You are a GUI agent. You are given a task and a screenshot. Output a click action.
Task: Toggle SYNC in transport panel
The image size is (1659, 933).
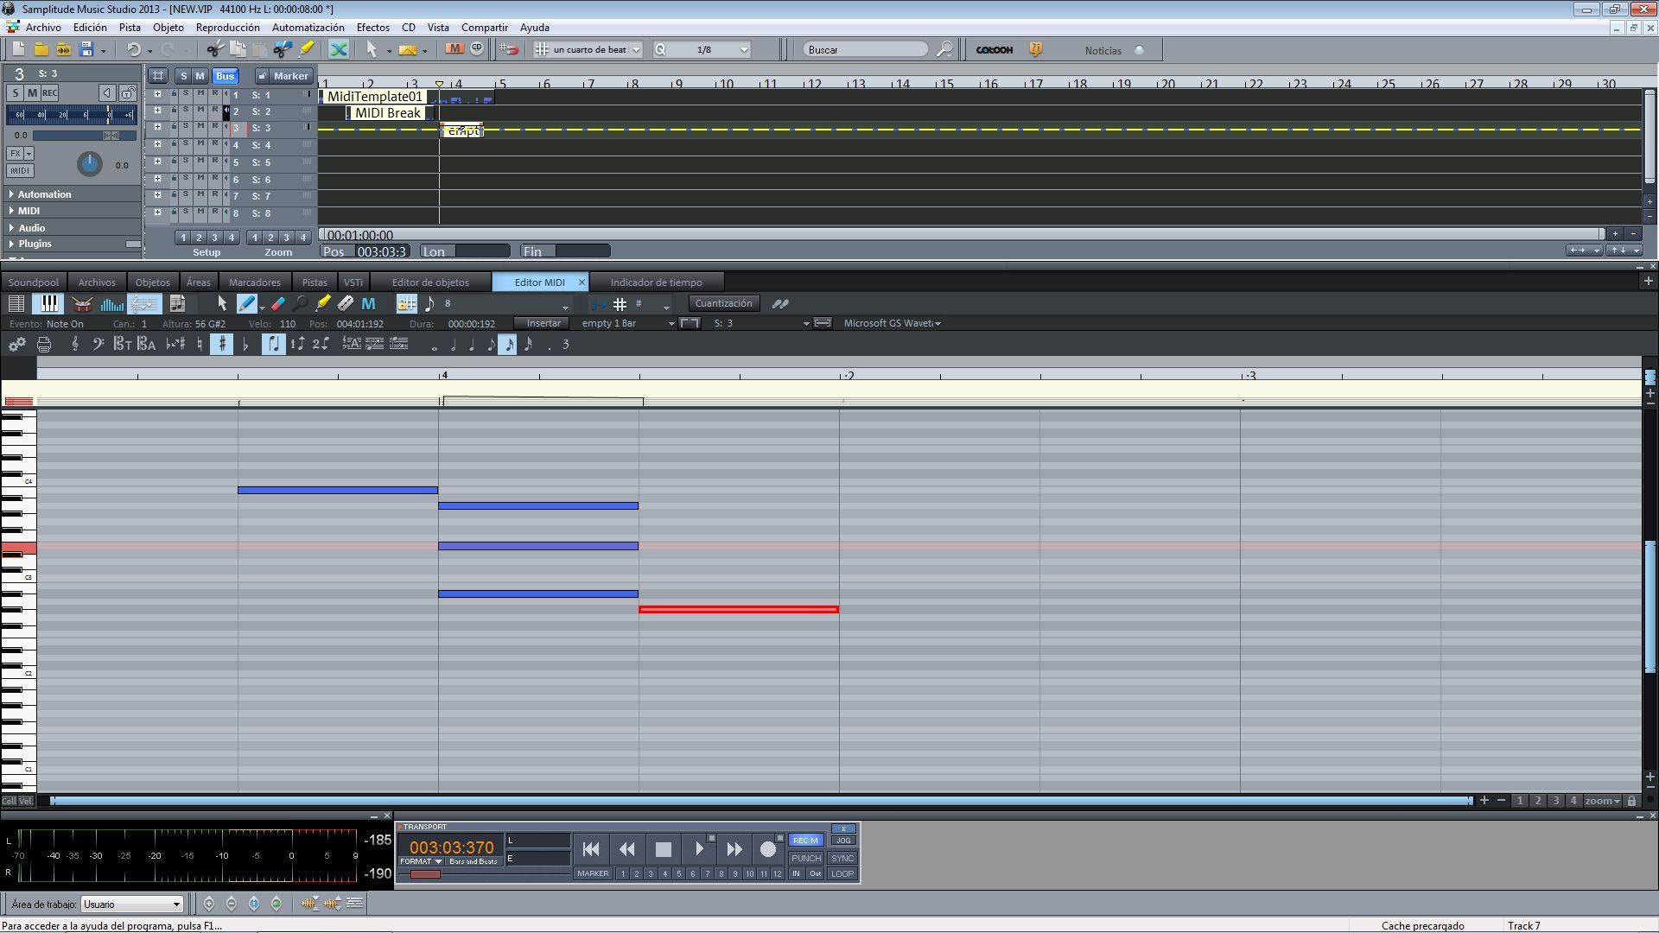[842, 858]
